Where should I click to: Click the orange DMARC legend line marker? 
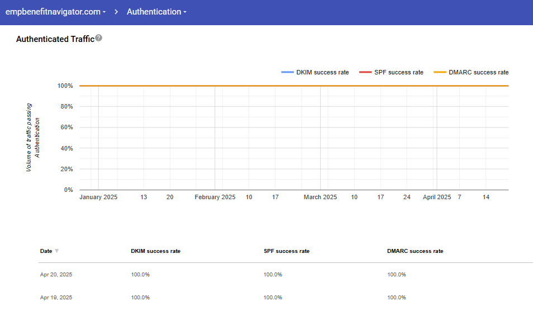pyautogui.click(x=440, y=72)
